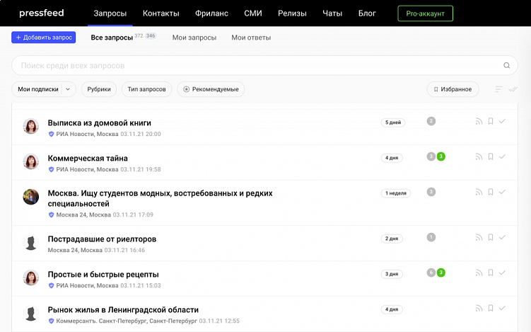531x332 pixels.
Task: Subscribe via RSS icon for 'Выписка из домовой книги'
Action: pos(479,122)
